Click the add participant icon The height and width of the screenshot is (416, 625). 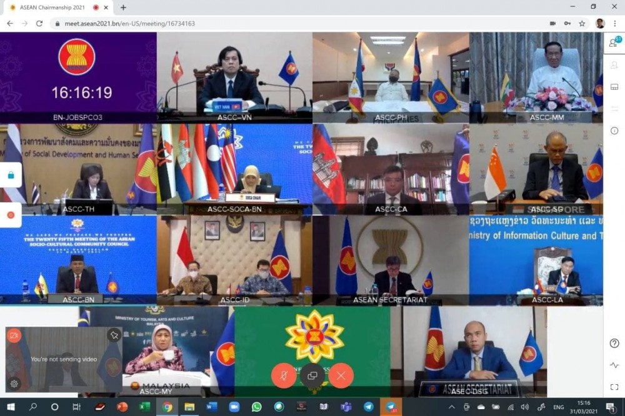[614, 64]
